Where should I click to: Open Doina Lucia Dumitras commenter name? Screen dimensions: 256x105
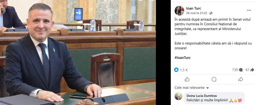tap(202, 96)
